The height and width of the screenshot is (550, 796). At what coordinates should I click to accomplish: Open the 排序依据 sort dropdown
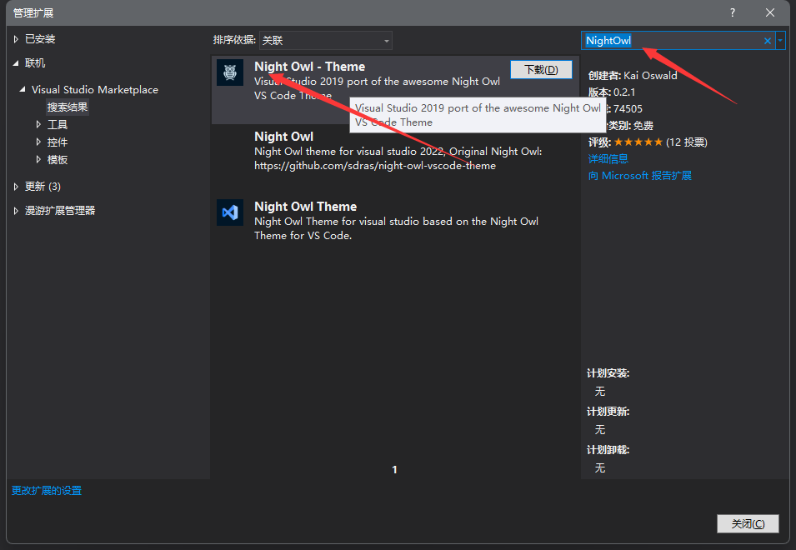click(x=325, y=40)
